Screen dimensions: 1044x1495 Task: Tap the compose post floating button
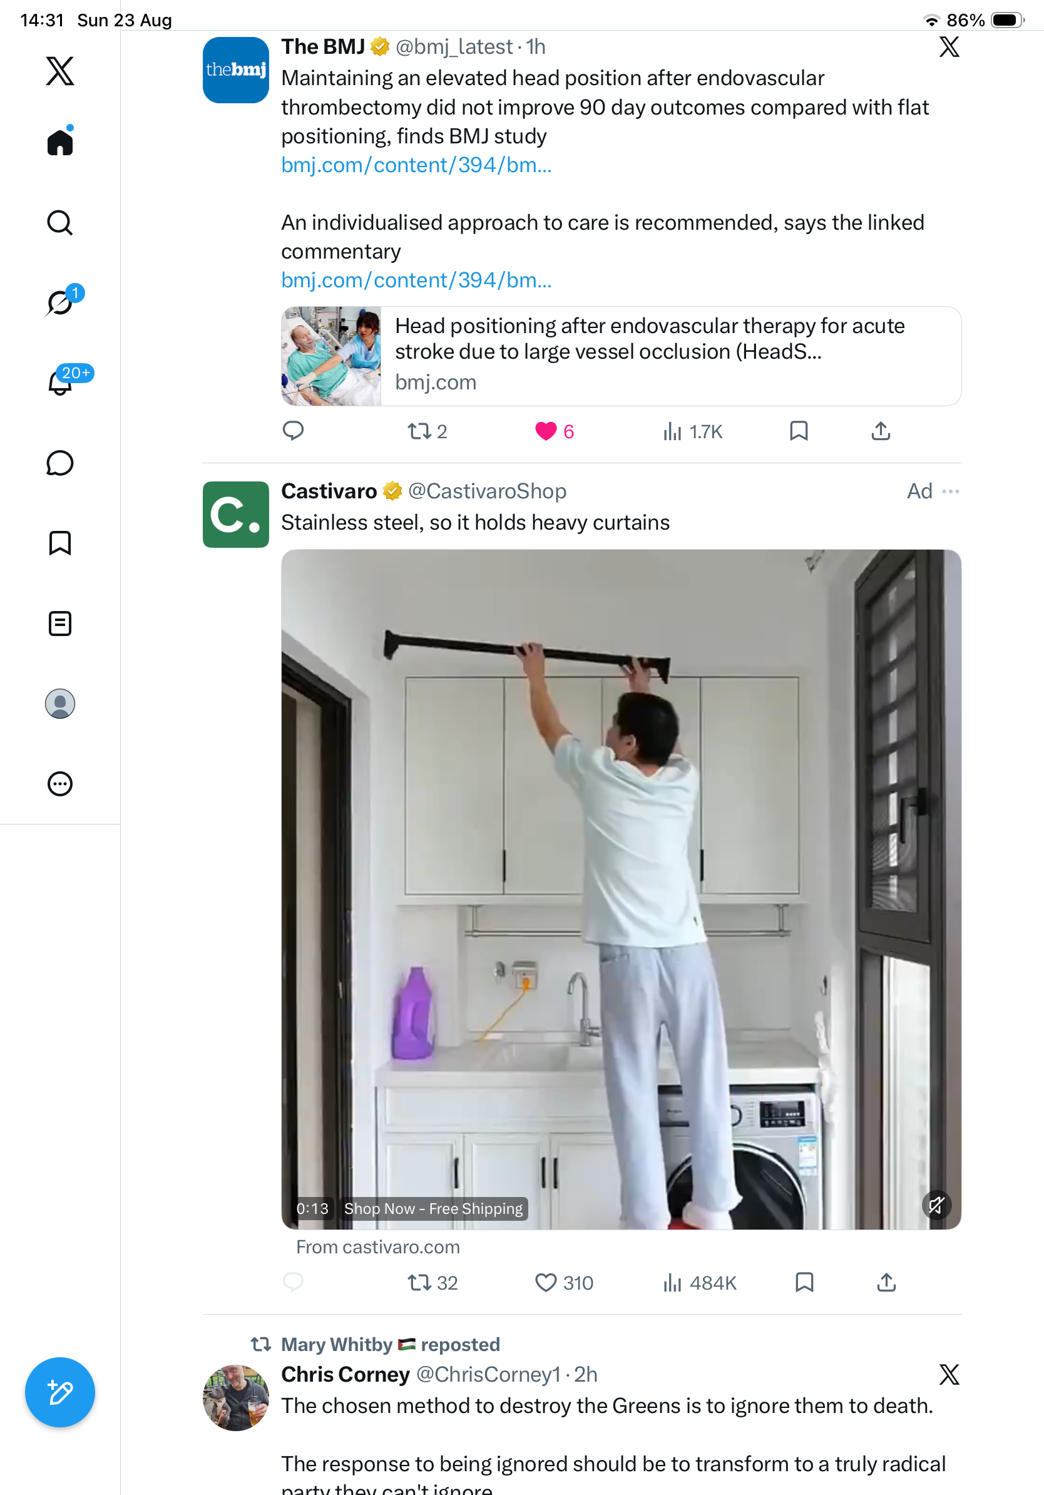[x=60, y=1392]
